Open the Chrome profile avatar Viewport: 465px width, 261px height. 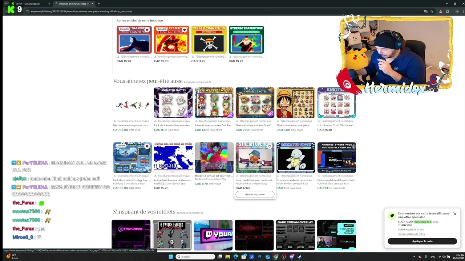click(x=457, y=11)
